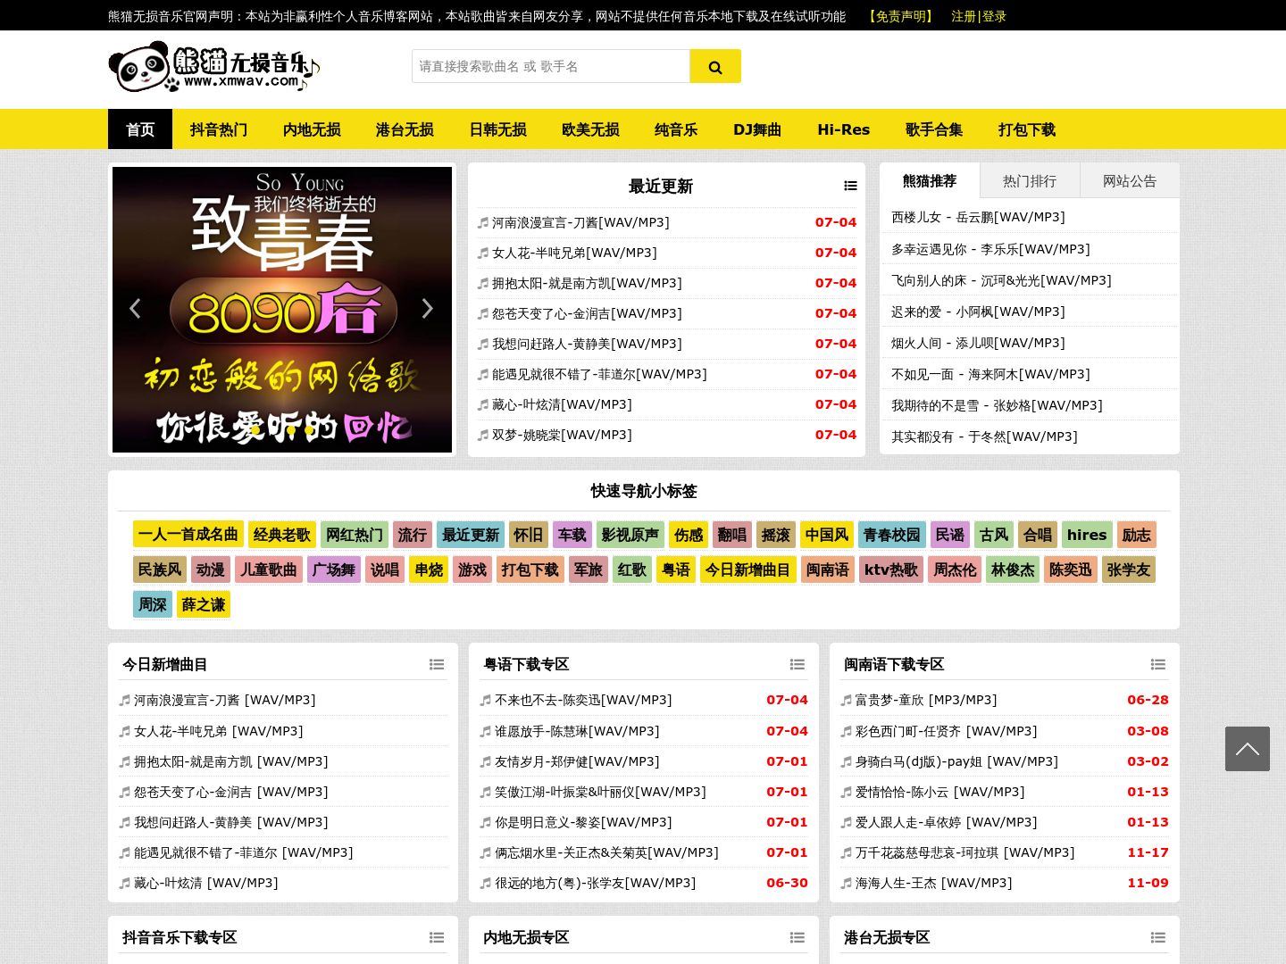Open list icon beside 粤语下载专区 heading
Viewport: 1286px width, 964px height.
(797, 664)
